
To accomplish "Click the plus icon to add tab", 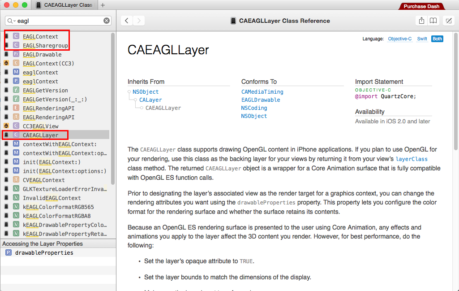I will (103, 5).
